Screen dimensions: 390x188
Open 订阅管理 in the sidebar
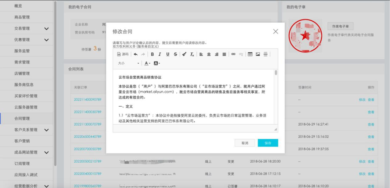(x=22, y=164)
